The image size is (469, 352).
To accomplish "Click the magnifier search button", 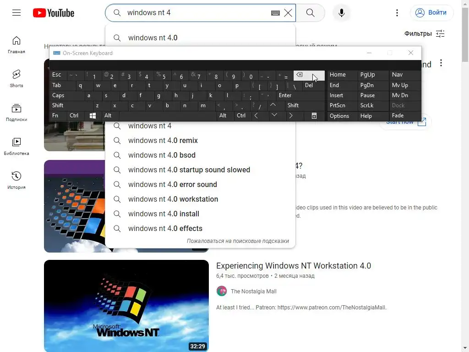I will 310,13.
